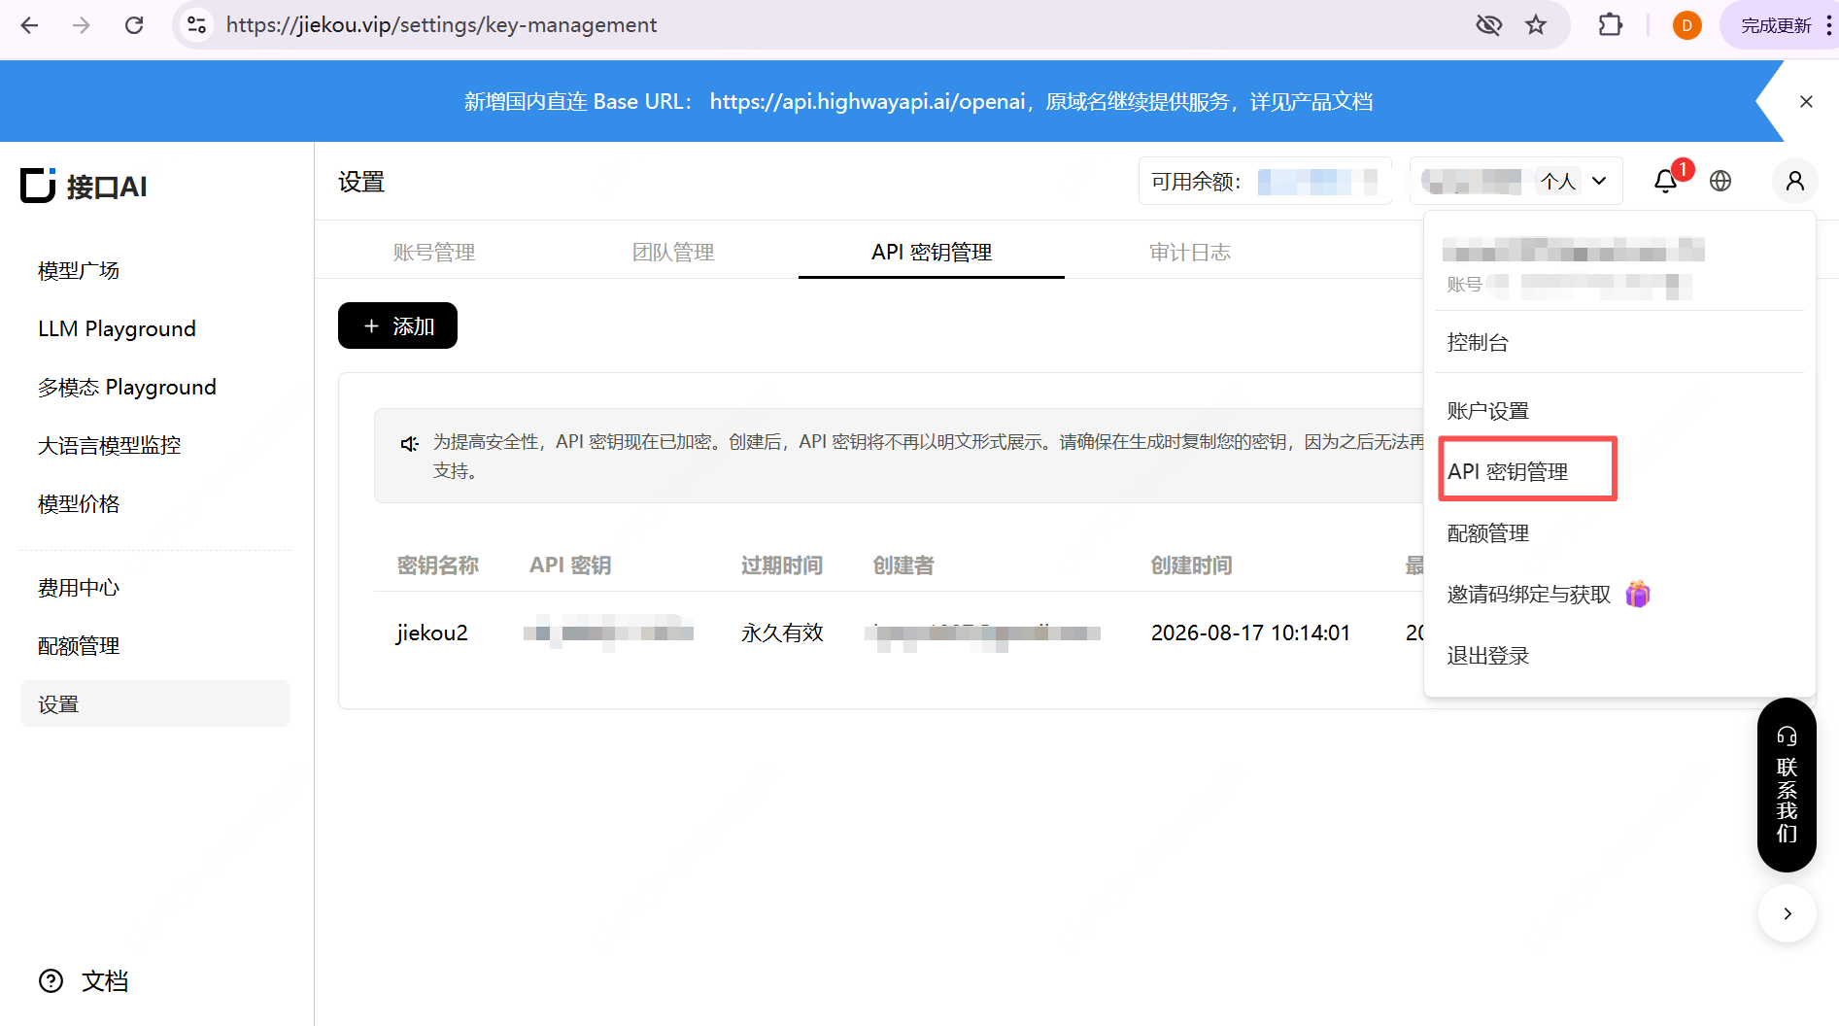Switch to the 账号管理 tab
Image resolution: width=1839 pixels, height=1026 pixels.
[x=433, y=253]
